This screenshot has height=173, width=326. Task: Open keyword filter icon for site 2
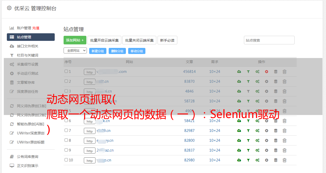tap(248, 81)
